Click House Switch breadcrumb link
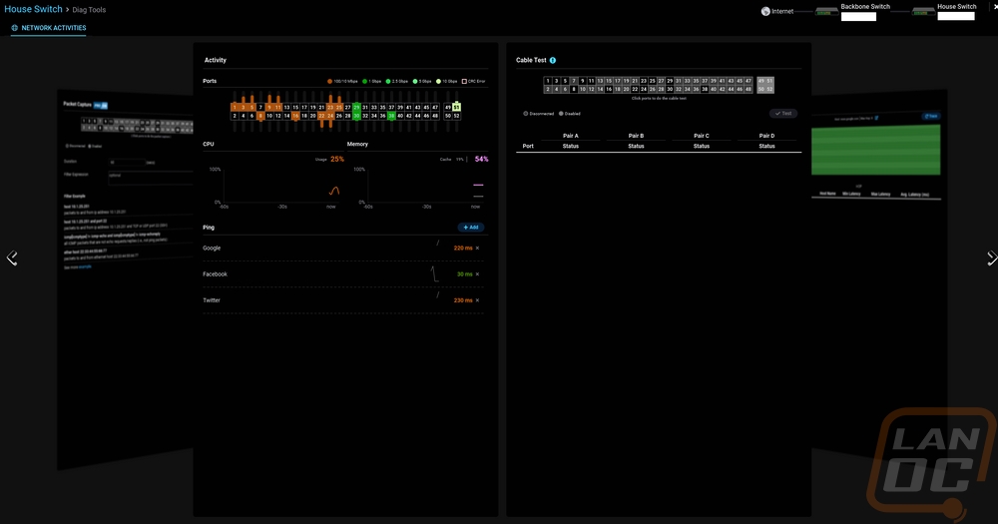The image size is (998, 524). click(x=34, y=9)
